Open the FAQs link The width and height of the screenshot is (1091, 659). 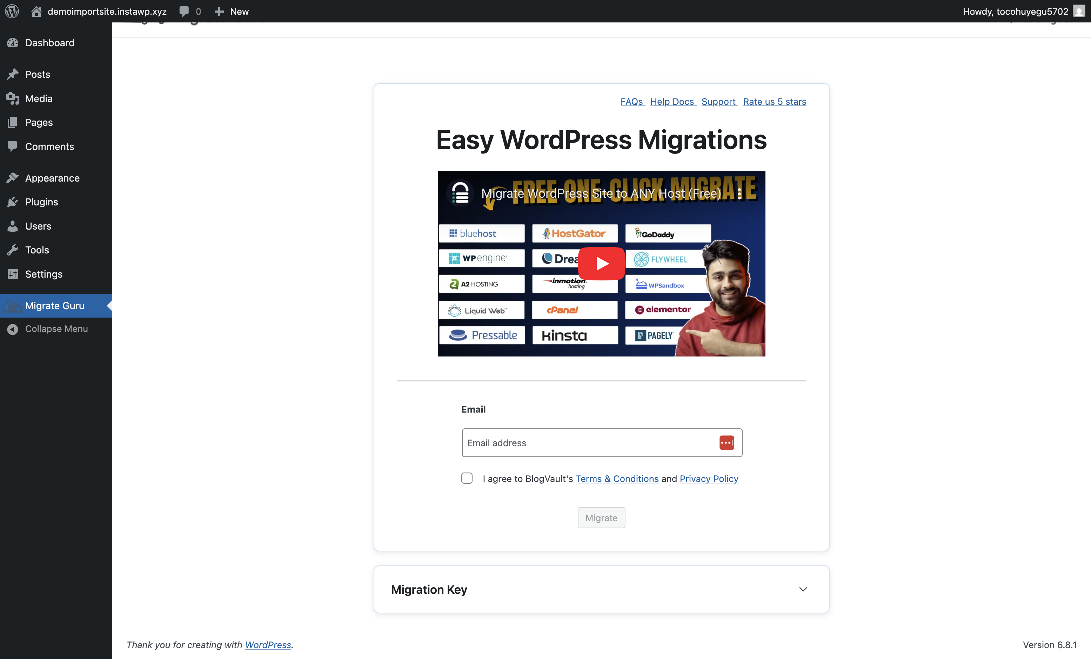coord(632,101)
